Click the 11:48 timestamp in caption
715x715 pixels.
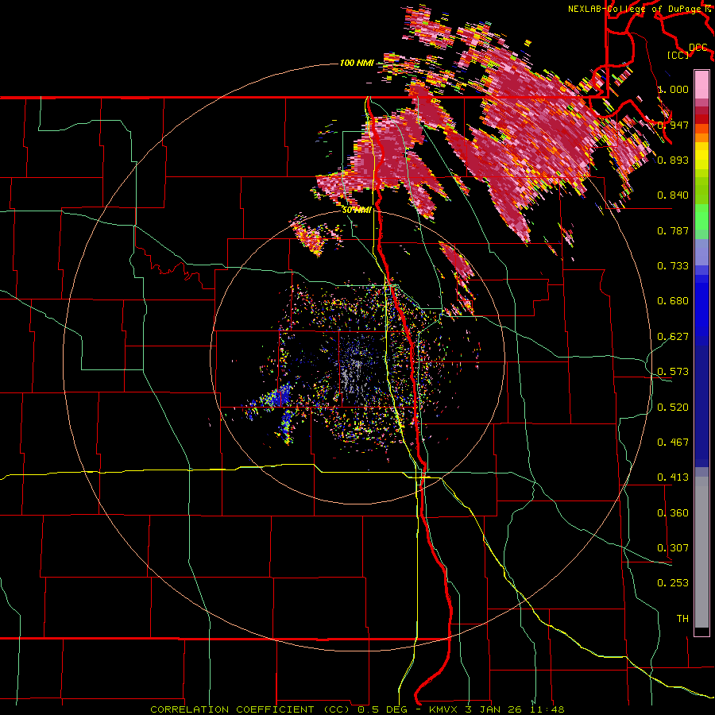(547, 709)
